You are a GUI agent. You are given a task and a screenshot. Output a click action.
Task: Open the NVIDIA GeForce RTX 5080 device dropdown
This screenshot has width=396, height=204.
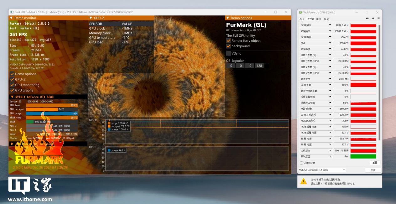click(x=322, y=170)
